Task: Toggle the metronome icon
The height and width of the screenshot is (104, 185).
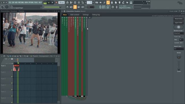Action: [67, 7]
